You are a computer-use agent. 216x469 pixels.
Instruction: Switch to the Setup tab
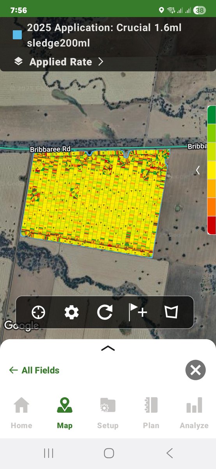click(108, 413)
